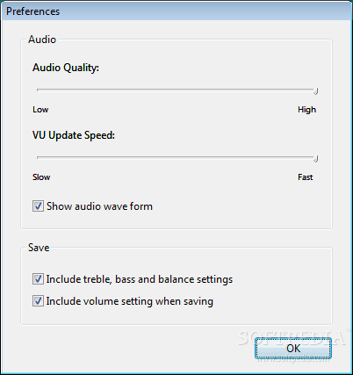353x375 pixels.
Task: Click the VU Update Speed slider thumb
Action: click(315, 159)
